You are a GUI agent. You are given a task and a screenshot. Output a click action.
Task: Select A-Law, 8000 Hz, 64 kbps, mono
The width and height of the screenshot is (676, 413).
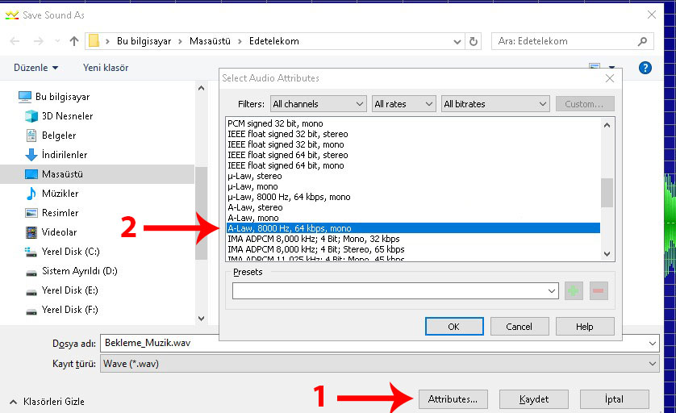pyautogui.click(x=413, y=228)
